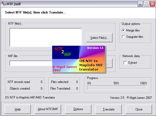Enable the Extract network data checkbox
156x116 pixels.
point(125,63)
